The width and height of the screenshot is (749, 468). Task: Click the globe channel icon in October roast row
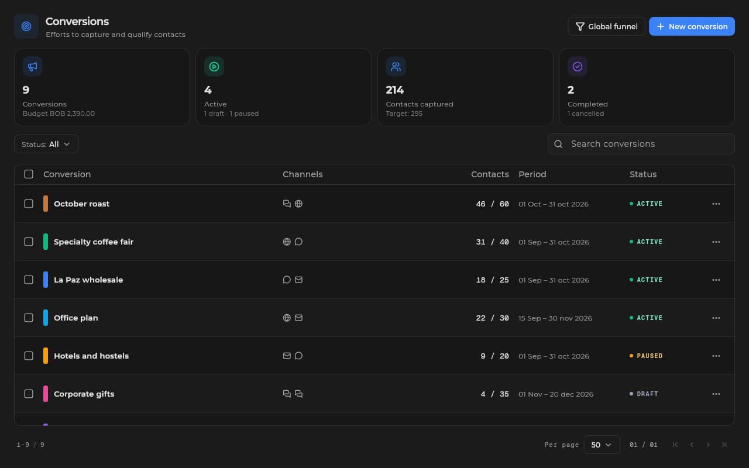[298, 204]
